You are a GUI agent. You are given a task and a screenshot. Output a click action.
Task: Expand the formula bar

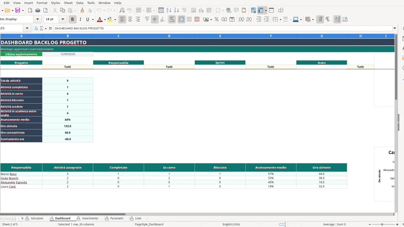(x=395, y=28)
